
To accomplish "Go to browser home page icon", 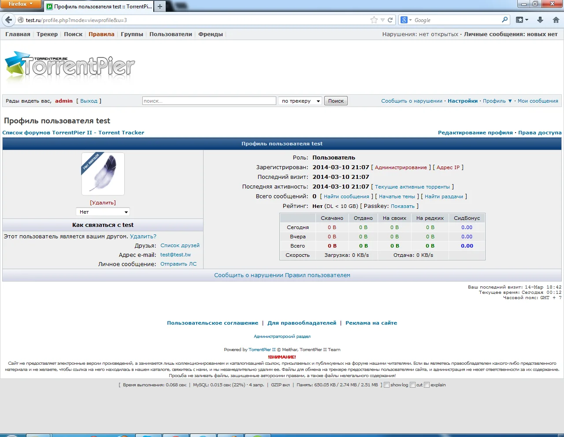I will [556, 20].
